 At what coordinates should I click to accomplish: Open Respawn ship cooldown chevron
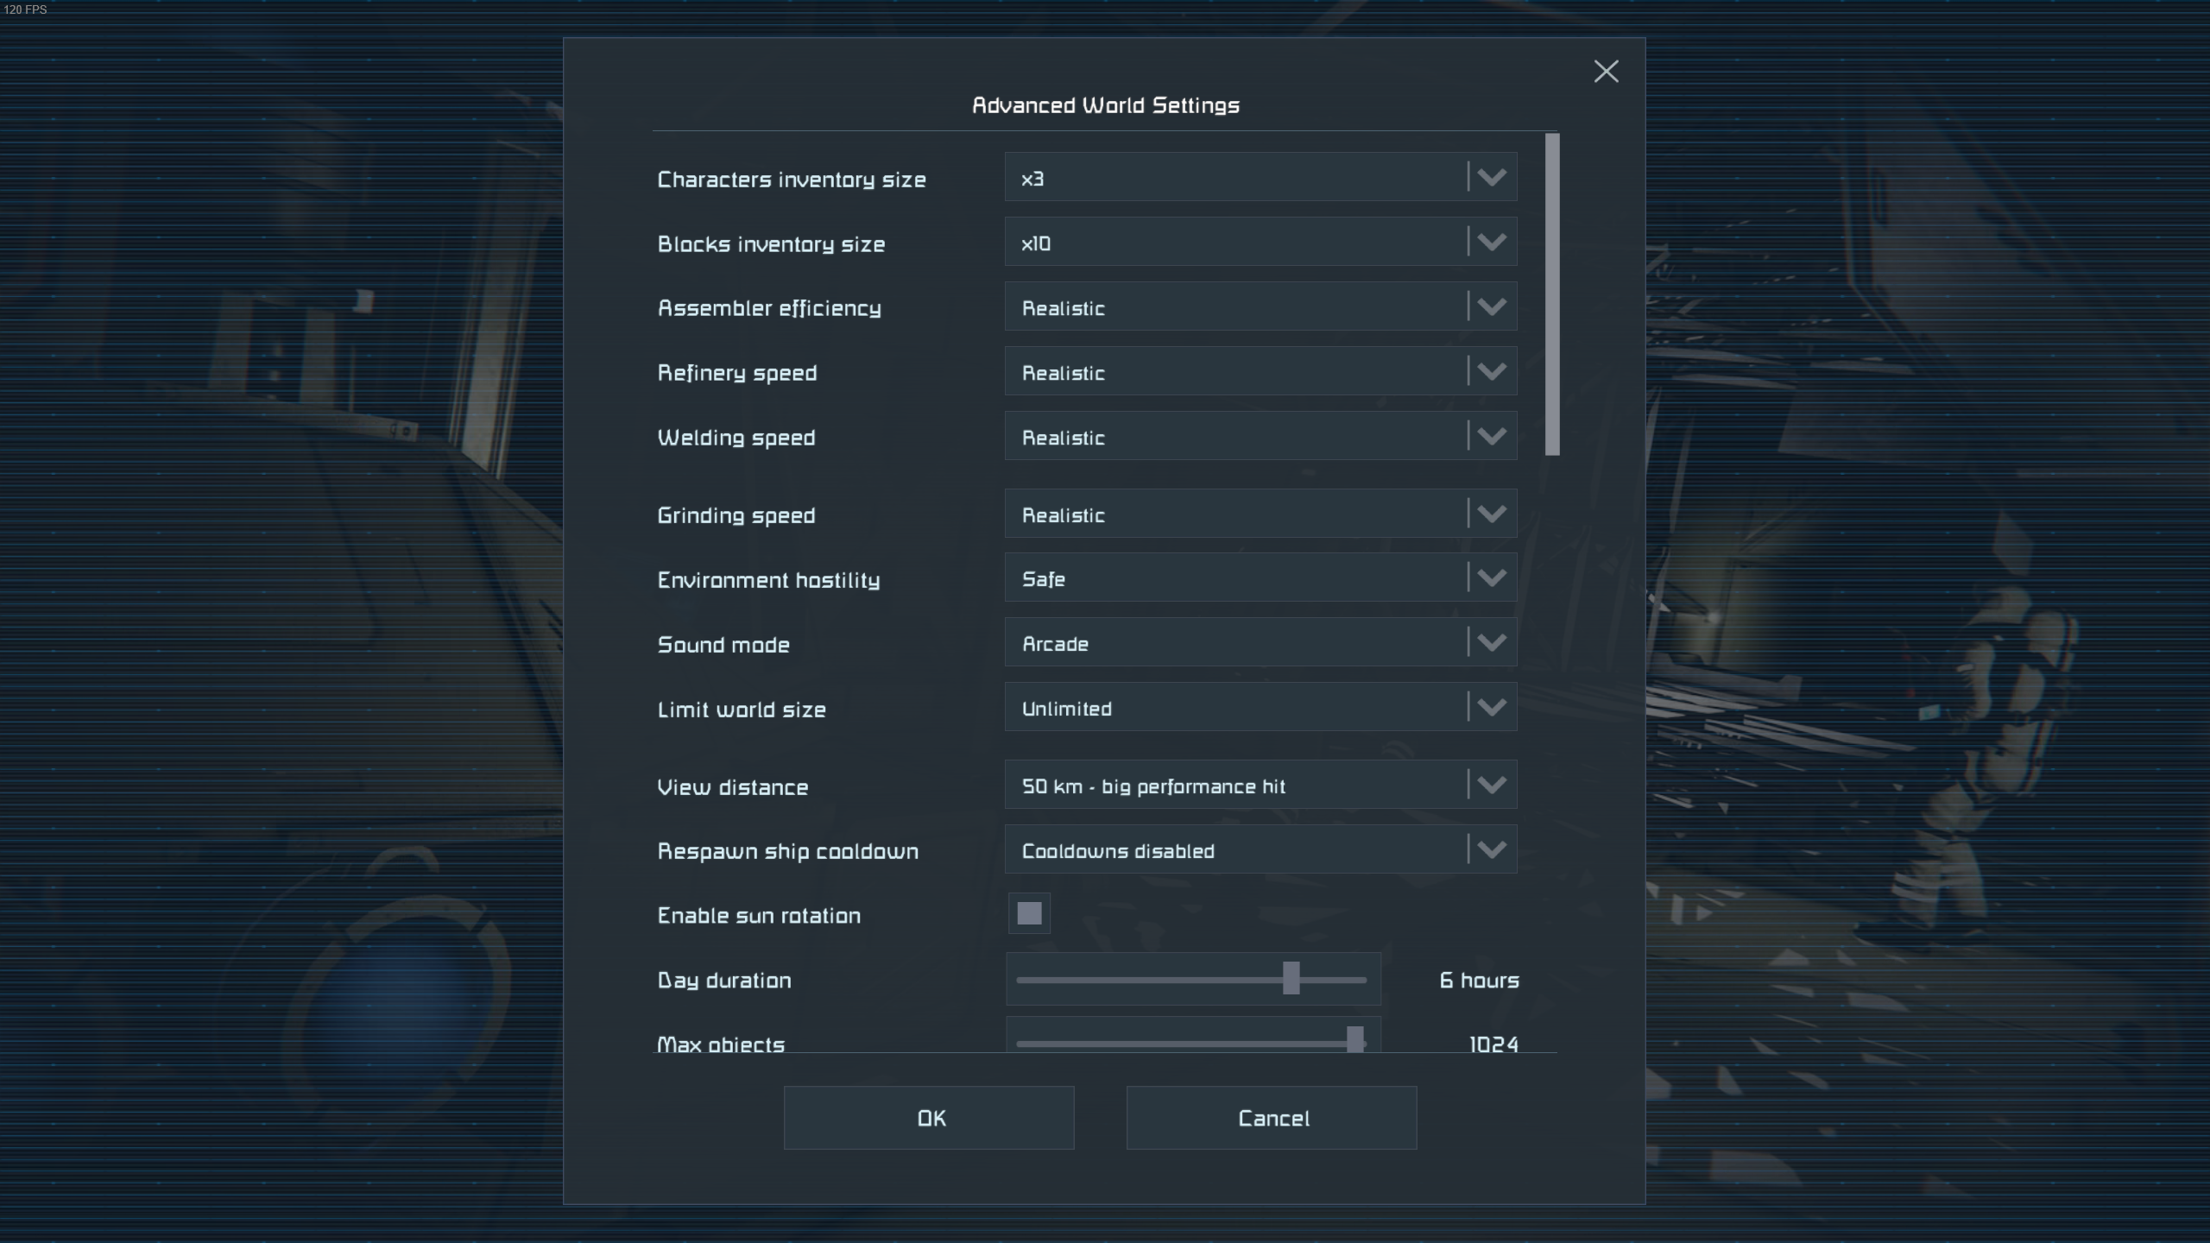[1491, 850]
